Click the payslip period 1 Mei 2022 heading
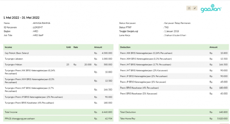 click(22, 18)
